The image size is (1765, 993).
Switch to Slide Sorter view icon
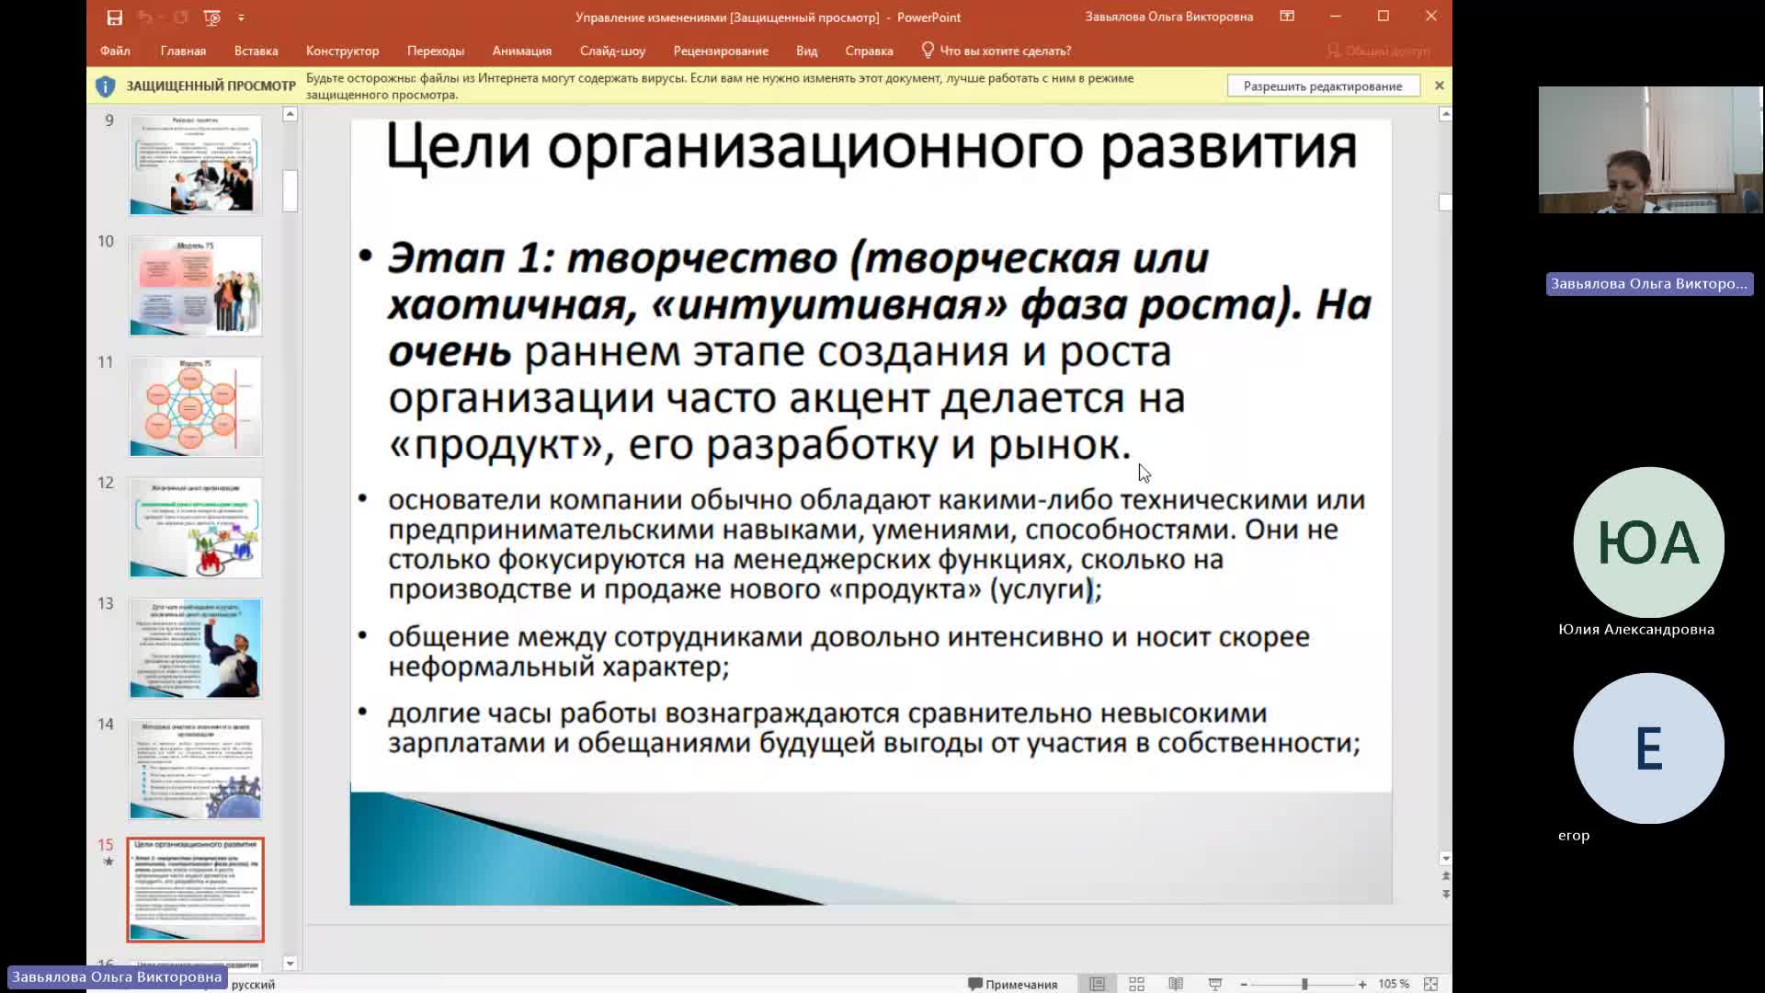tap(1136, 984)
